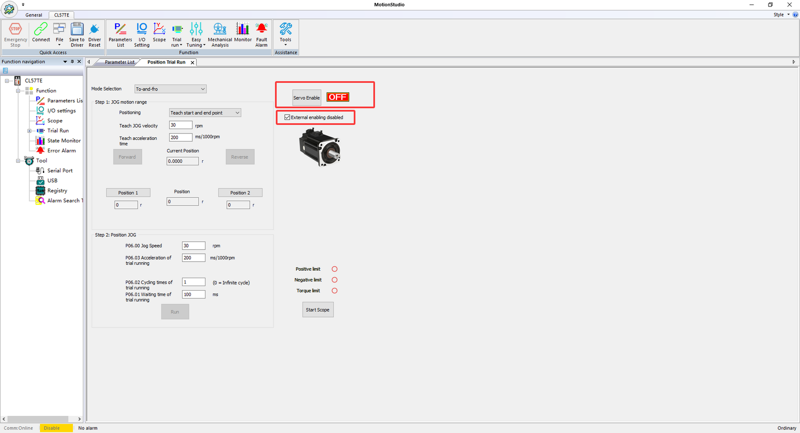Image resolution: width=800 pixels, height=433 pixels.
Task: Click the Emergency Stop icon
Action: [15, 34]
